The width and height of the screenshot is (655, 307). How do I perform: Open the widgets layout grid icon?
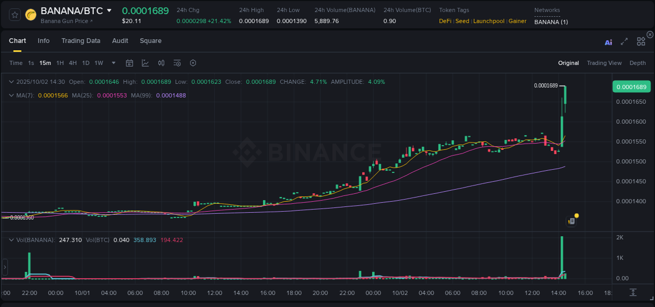pyautogui.click(x=641, y=41)
